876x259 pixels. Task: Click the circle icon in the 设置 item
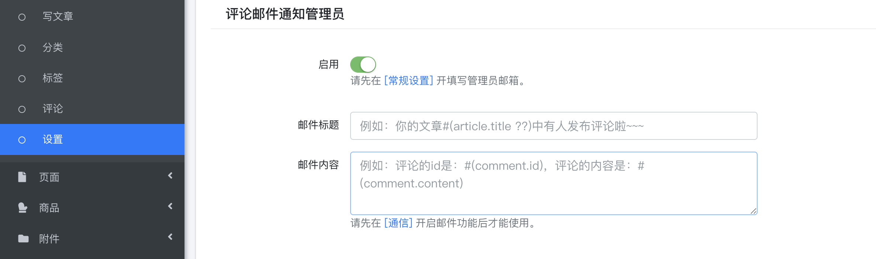[x=22, y=140]
